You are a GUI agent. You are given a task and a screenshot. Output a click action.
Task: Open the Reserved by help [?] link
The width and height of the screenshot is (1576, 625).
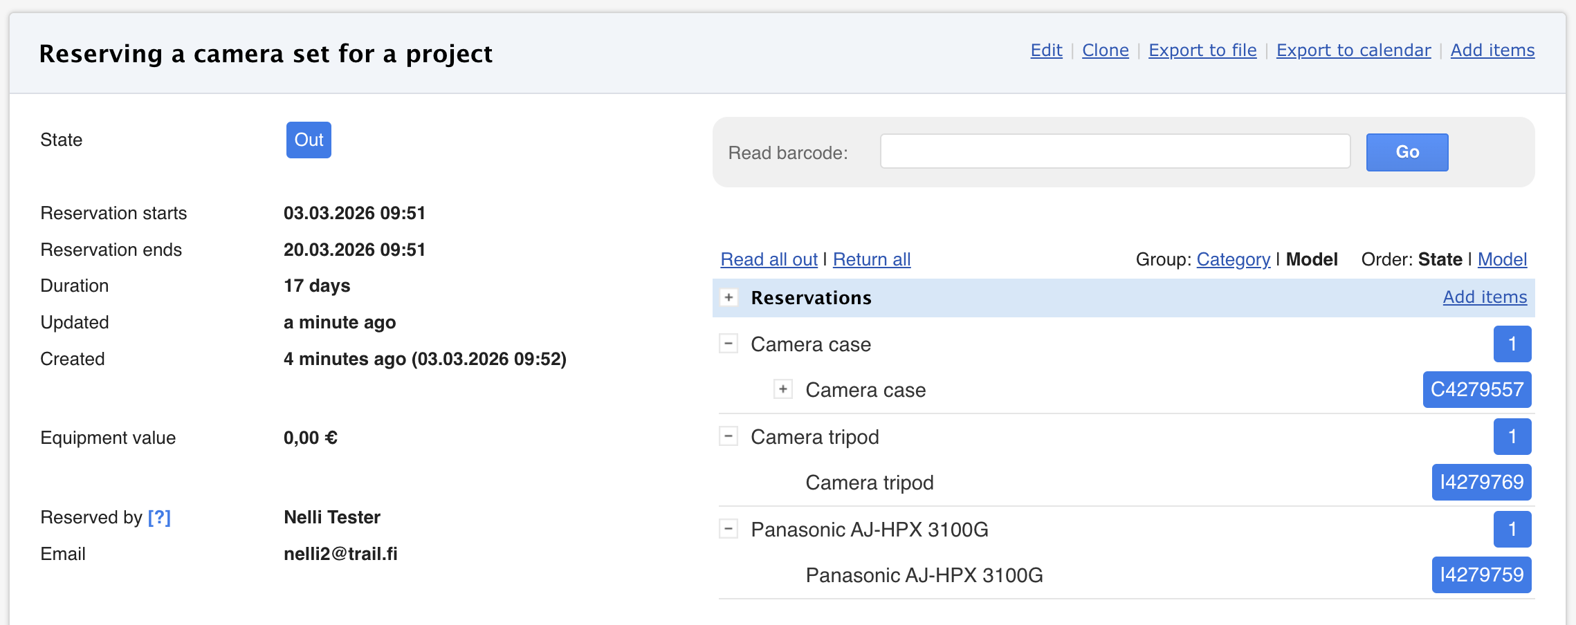pos(159,517)
